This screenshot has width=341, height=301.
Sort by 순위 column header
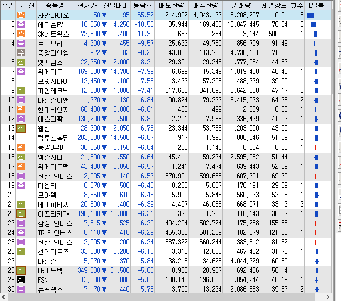coord(8,5)
